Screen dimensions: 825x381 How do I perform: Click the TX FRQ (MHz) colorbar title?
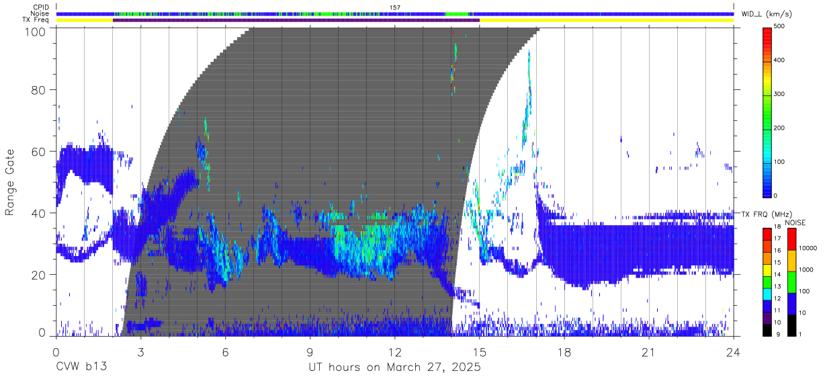tap(767, 214)
